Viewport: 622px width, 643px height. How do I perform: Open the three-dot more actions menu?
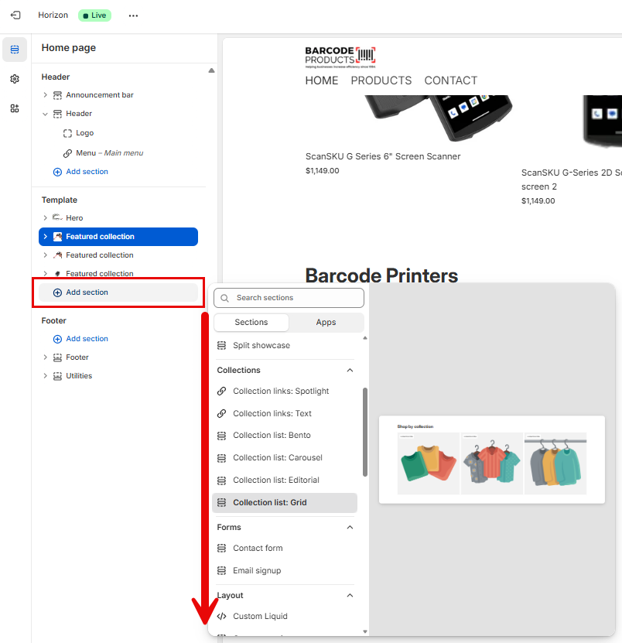133,15
